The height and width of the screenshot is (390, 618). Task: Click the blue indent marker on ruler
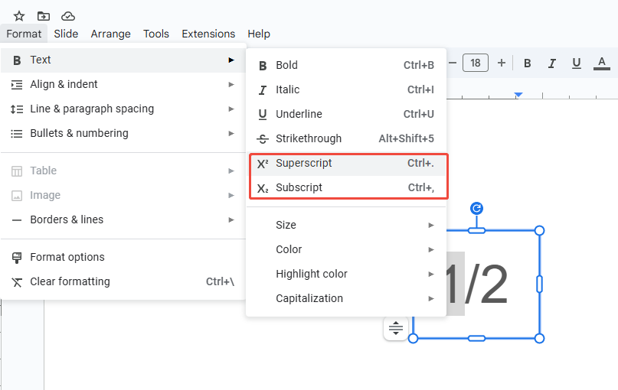point(518,95)
